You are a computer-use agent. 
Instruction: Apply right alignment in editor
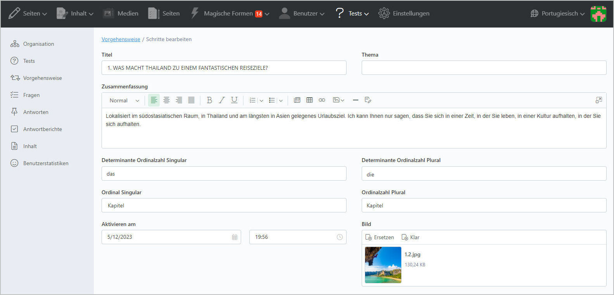[x=179, y=100]
